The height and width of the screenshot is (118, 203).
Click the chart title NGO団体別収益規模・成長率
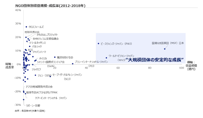point(50,6)
